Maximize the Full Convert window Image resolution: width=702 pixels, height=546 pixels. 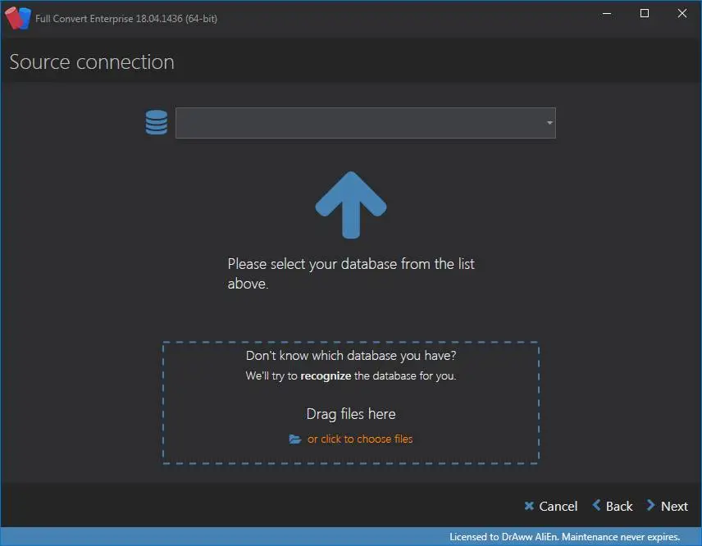pos(645,13)
